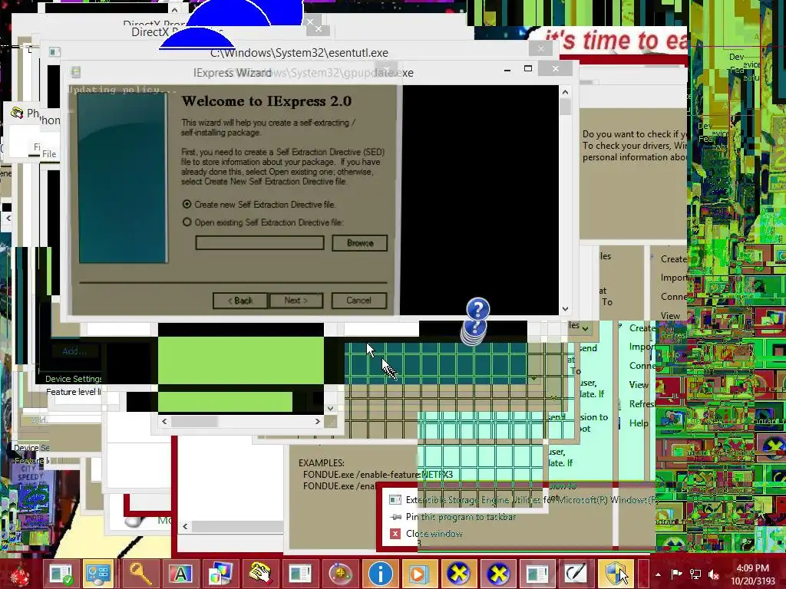Viewport: 786px width, 589px height.
Task: Choose Close window in jump list
Action: [434, 534]
